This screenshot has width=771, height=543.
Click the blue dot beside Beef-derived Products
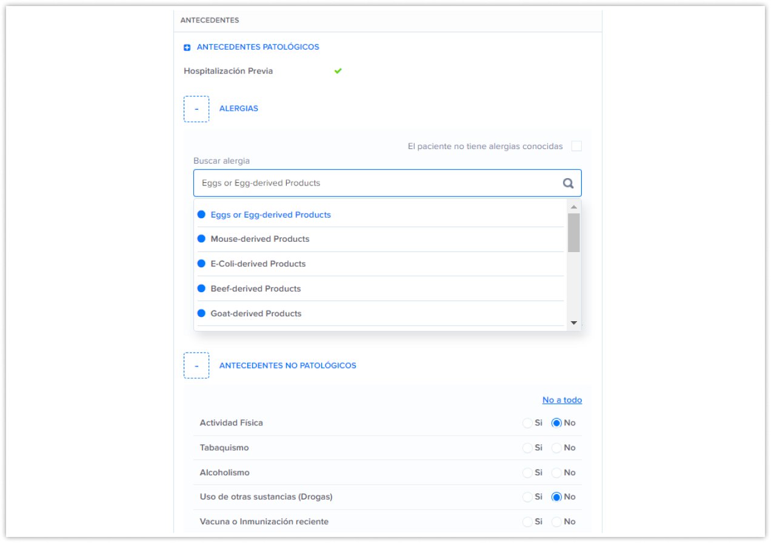click(x=201, y=288)
